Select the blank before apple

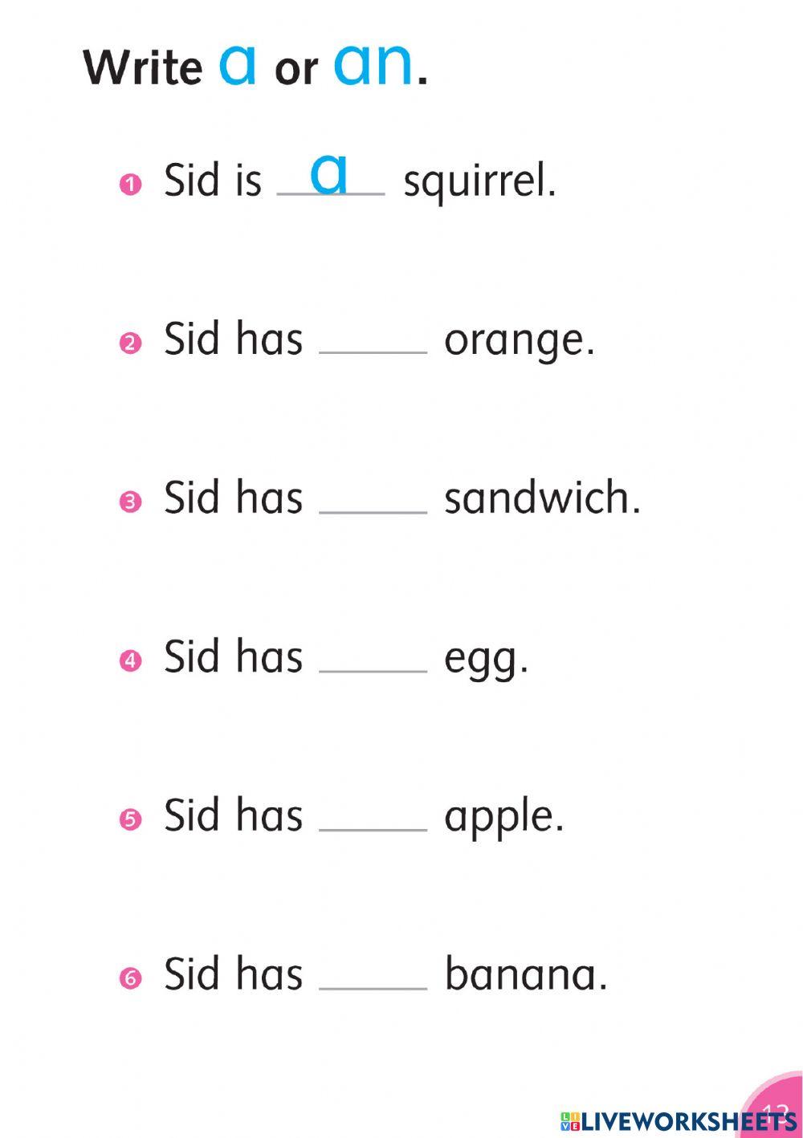pyautogui.click(x=373, y=818)
